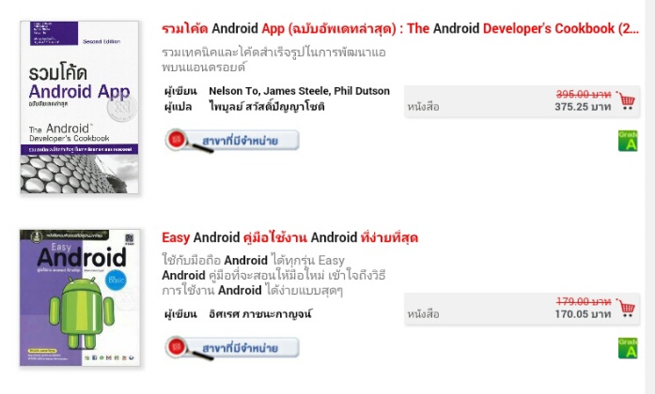Screen dimensions: 655x394
Task: Click the Easy Android description text
Action: point(273,275)
